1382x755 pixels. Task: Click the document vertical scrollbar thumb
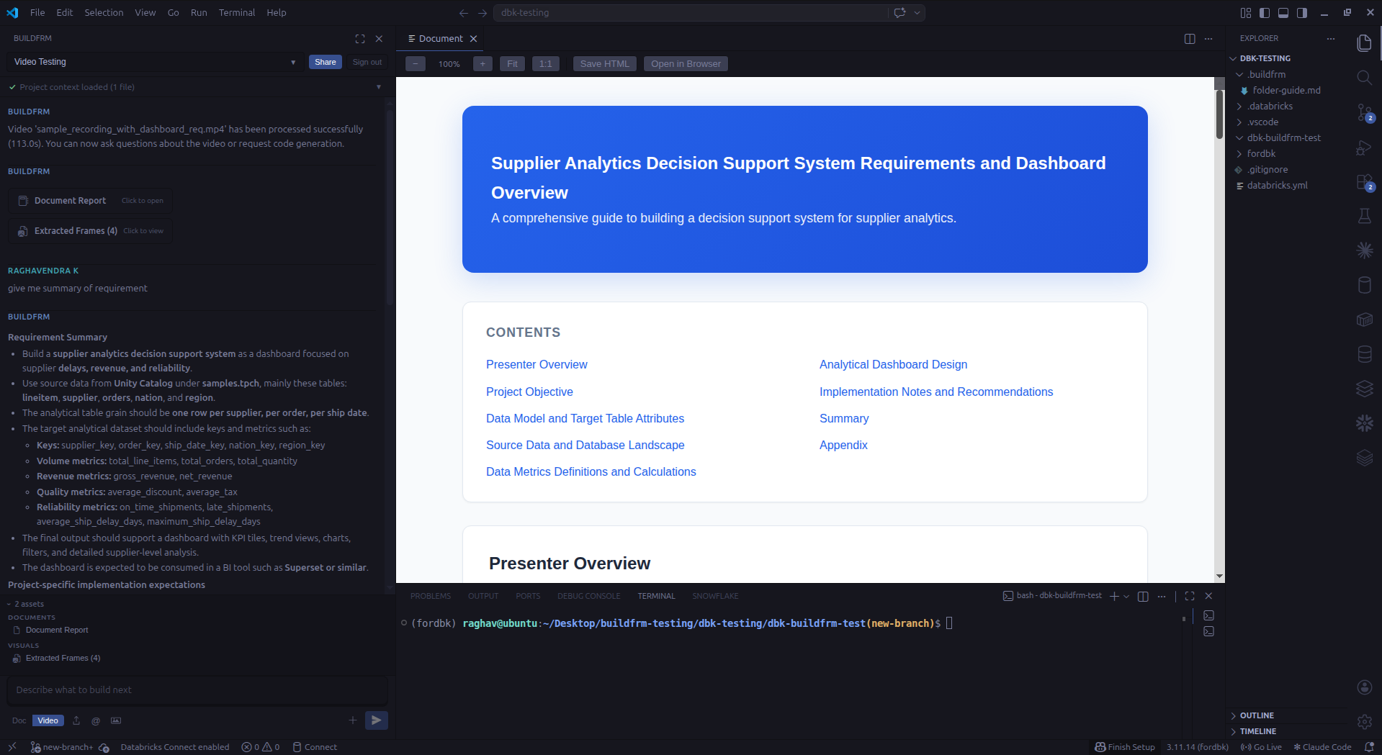[x=1219, y=114]
